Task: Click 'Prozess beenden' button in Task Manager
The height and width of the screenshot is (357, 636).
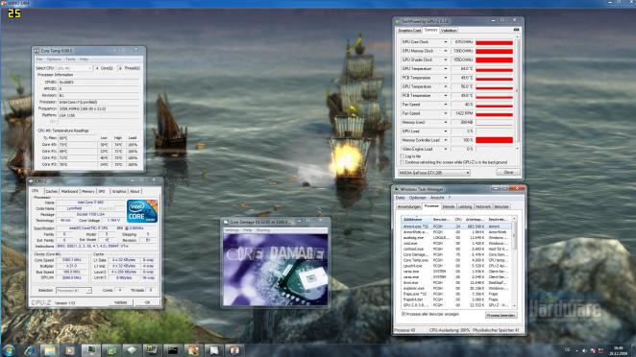Action: tap(501, 315)
